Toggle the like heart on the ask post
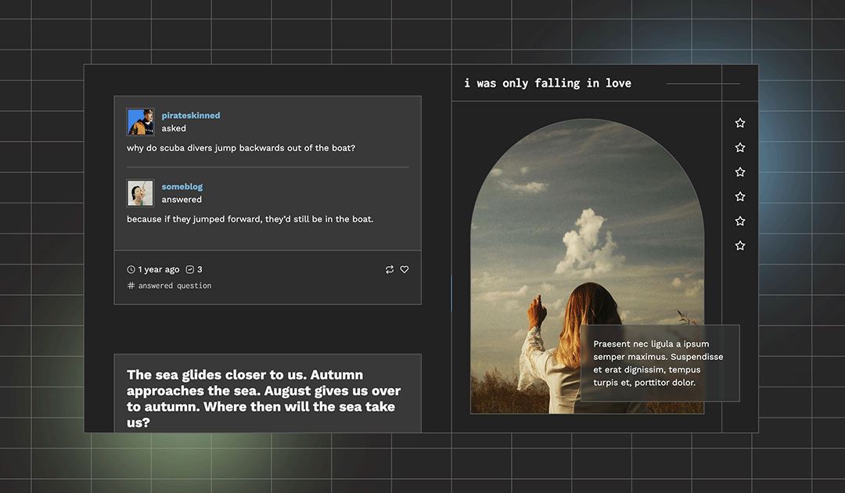Image resolution: width=845 pixels, height=493 pixels. [405, 269]
